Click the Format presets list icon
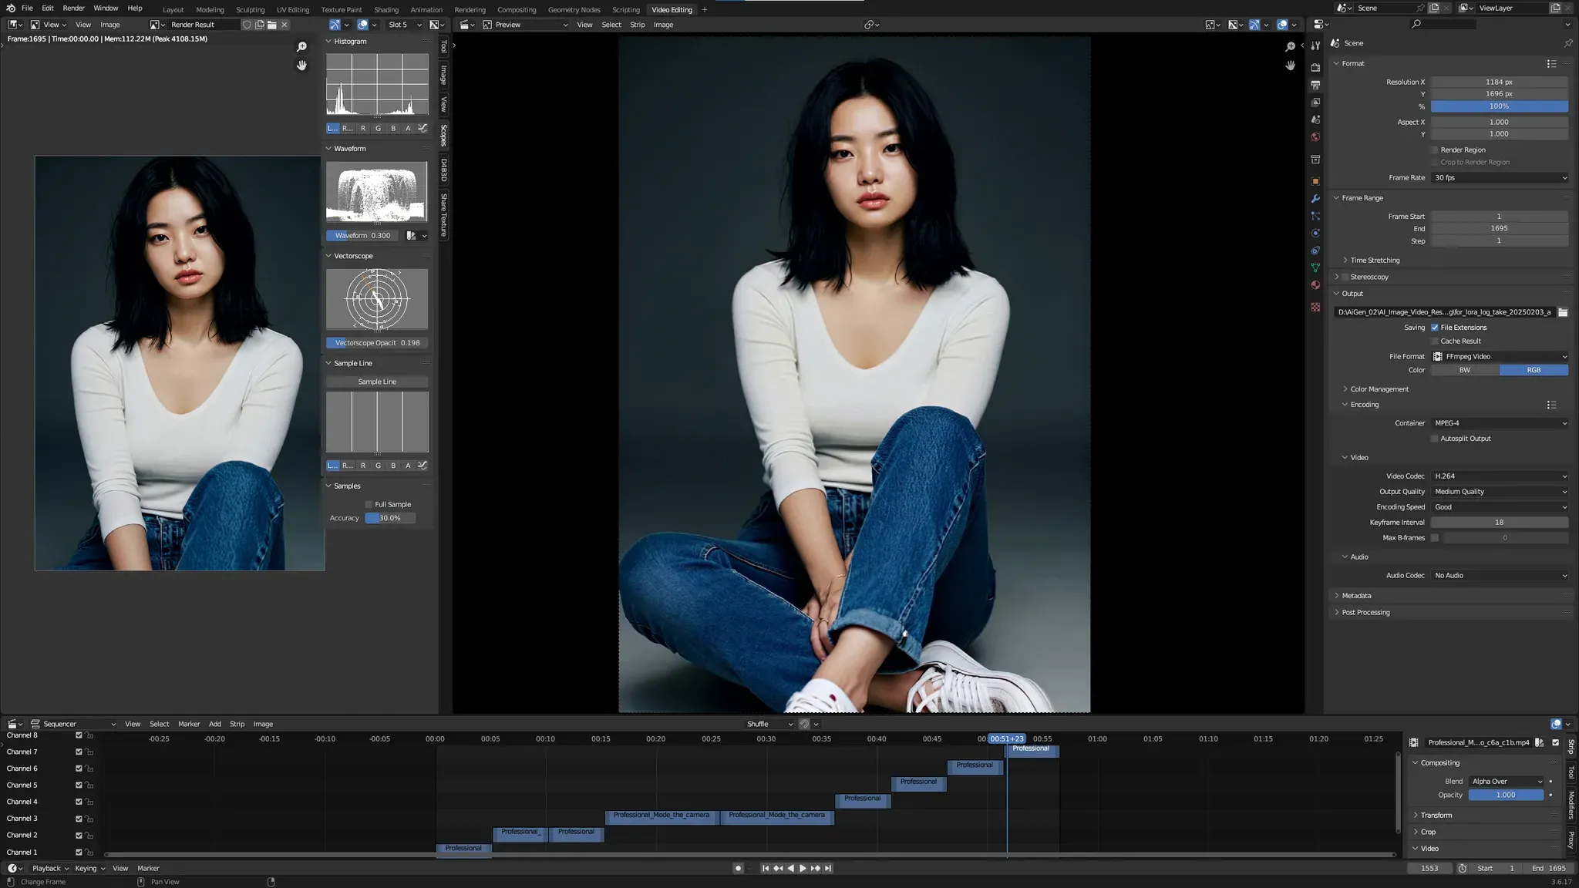 tap(1551, 63)
